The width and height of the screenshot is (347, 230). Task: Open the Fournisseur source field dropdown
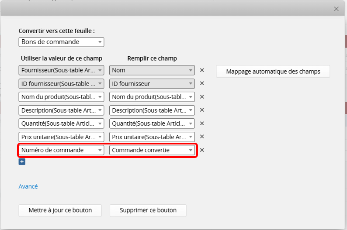[x=61, y=70]
